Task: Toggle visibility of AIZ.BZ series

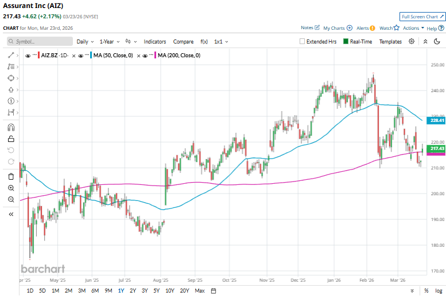Action: point(29,56)
